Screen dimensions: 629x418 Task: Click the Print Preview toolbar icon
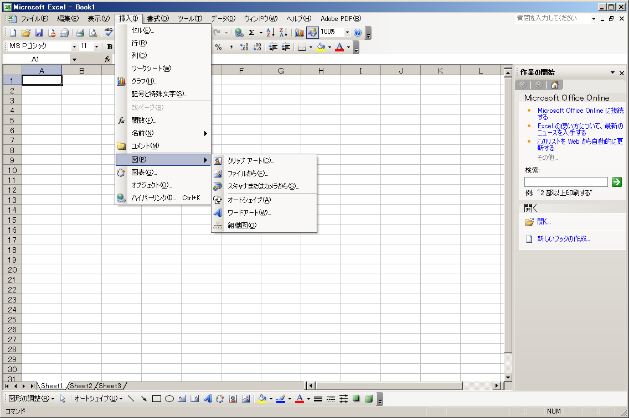tap(92, 33)
